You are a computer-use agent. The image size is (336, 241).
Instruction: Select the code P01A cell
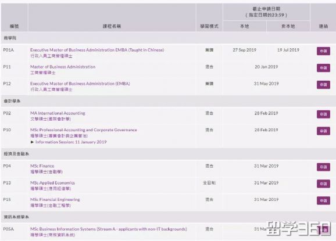(9, 50)
